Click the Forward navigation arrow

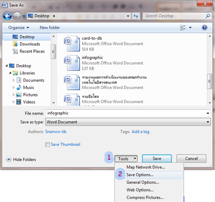click(17, 16)
